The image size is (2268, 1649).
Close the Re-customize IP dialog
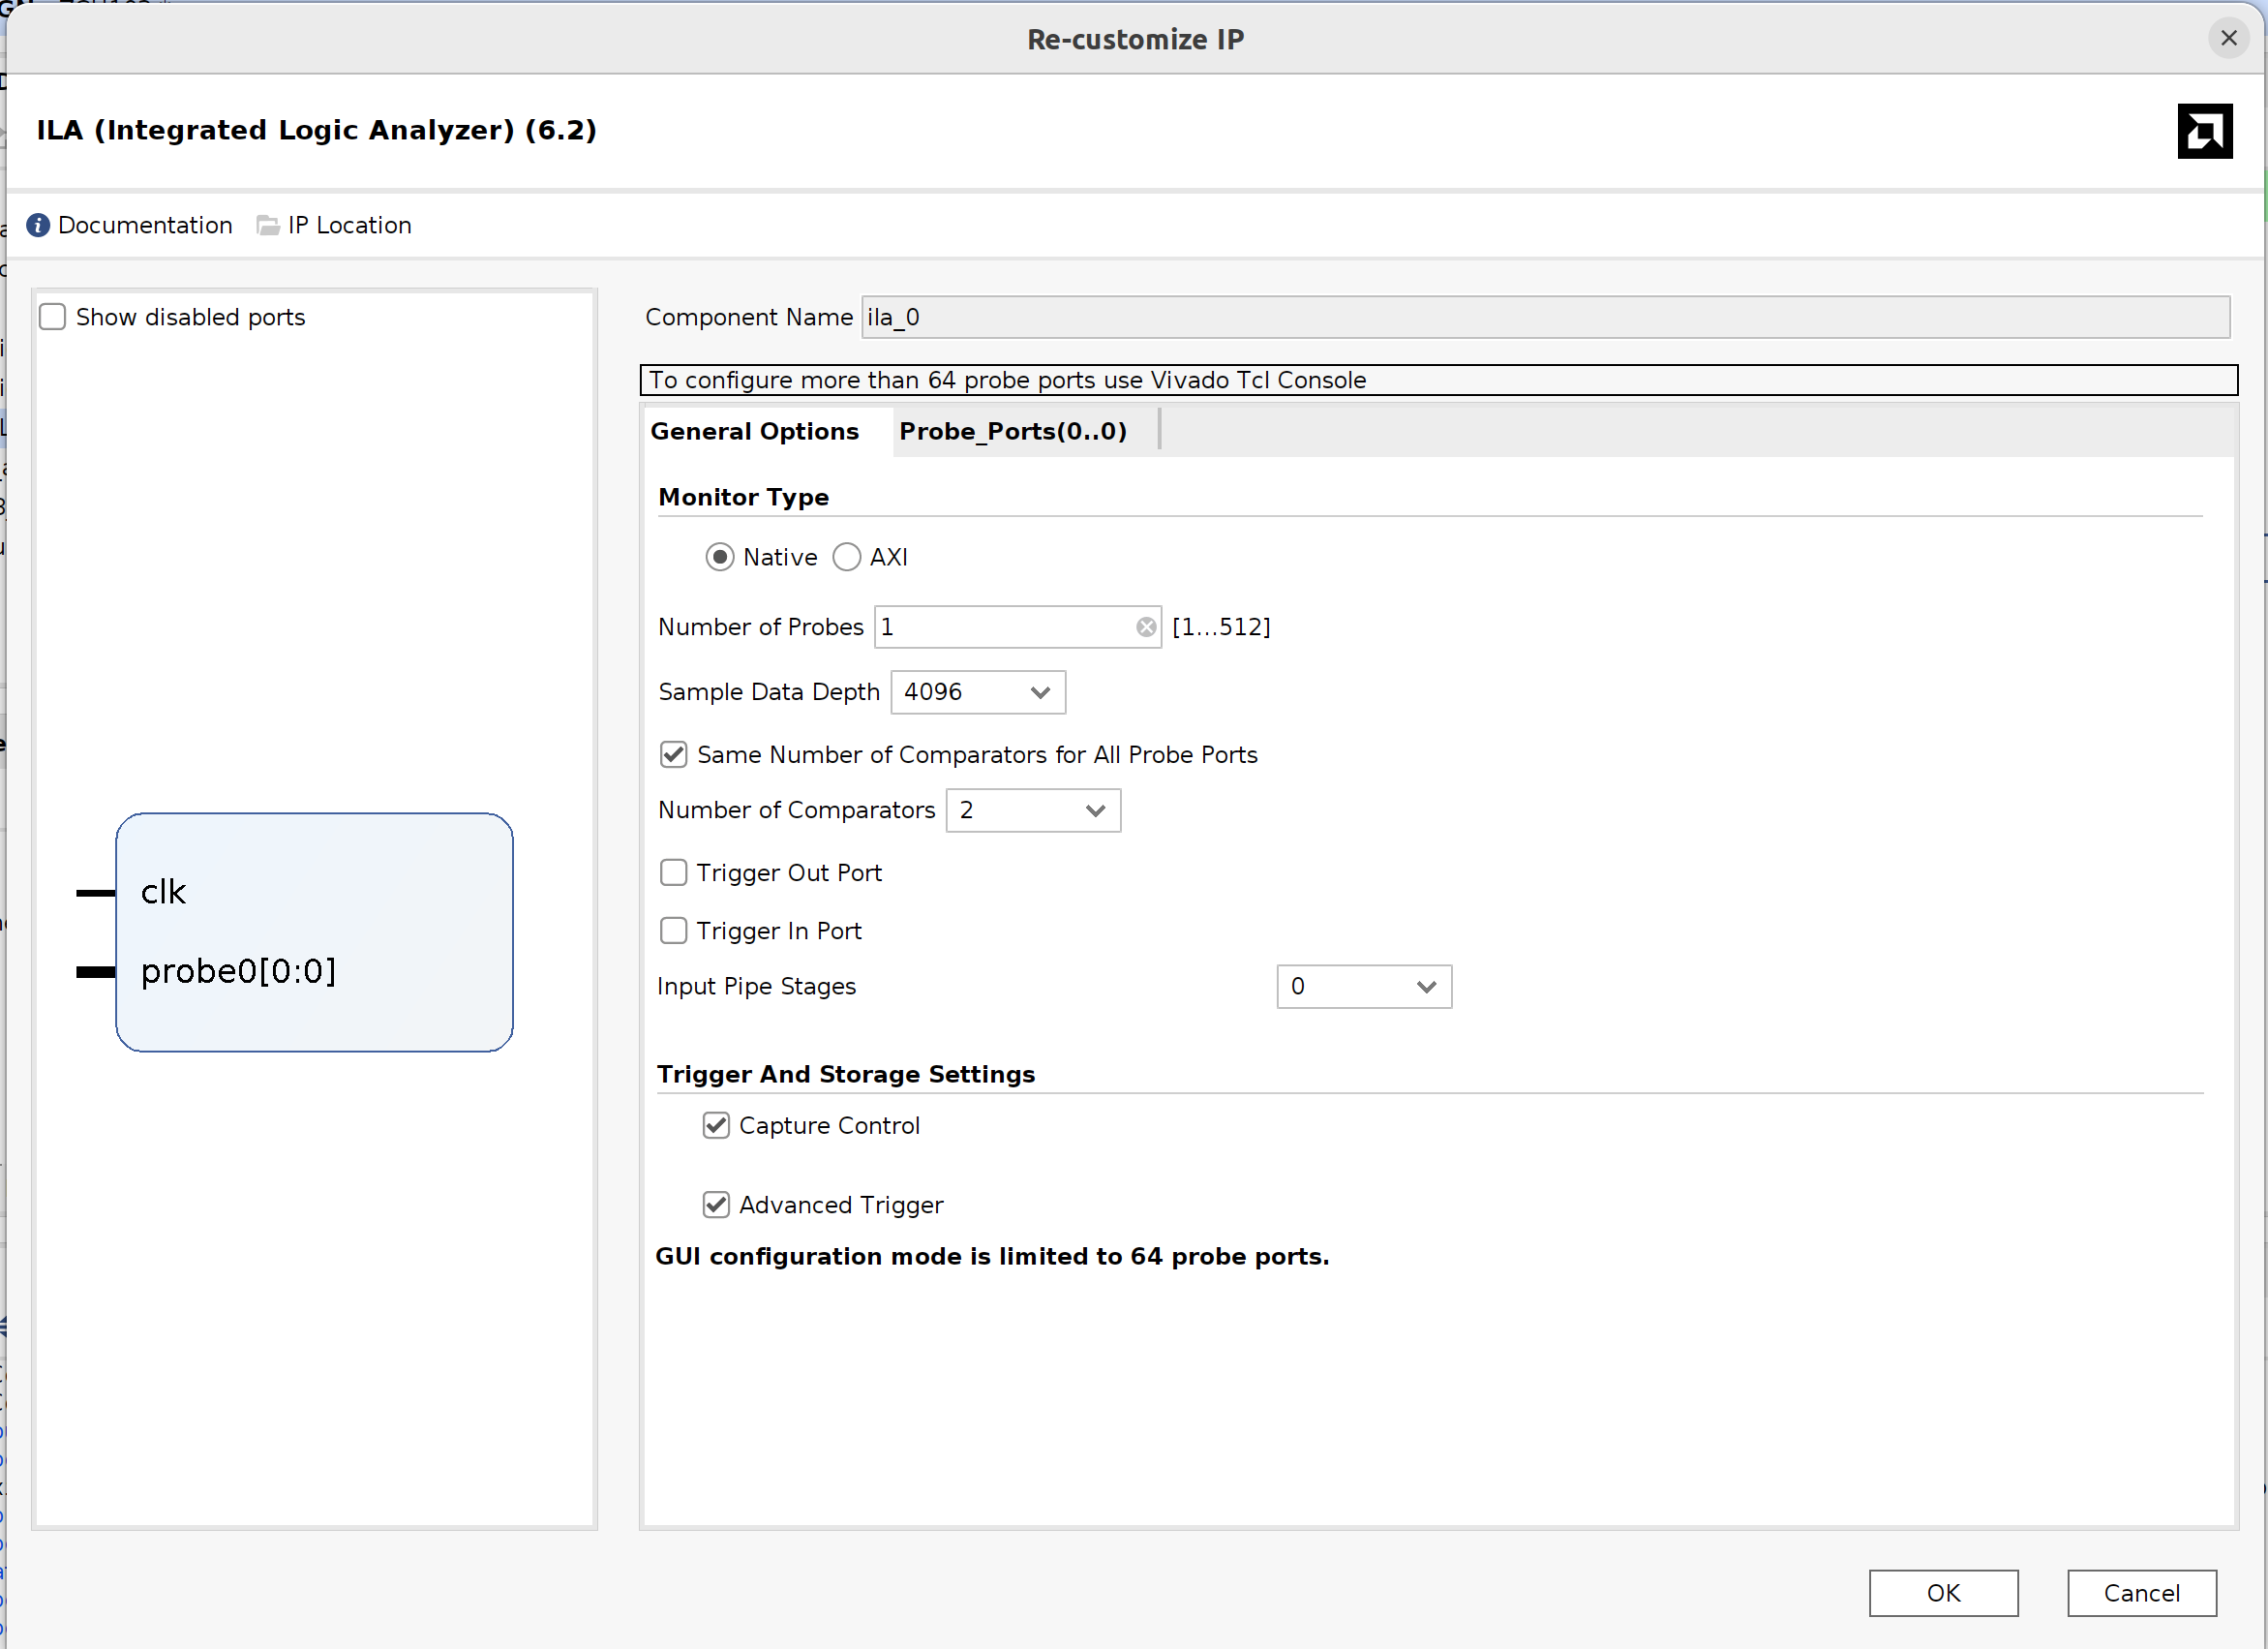(2228, 38)
